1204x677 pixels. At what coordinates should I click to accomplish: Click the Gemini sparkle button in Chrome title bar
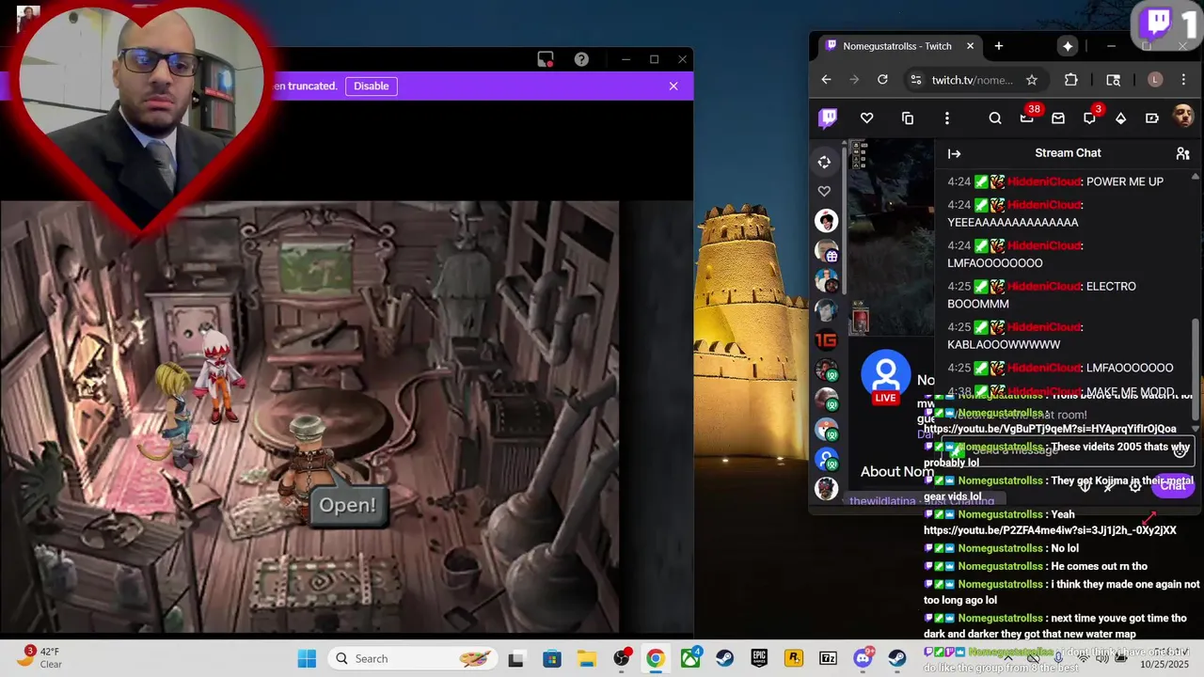point(1068,46)
